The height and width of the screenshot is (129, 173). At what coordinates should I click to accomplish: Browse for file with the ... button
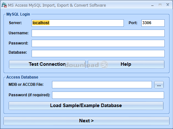point(159,85)
